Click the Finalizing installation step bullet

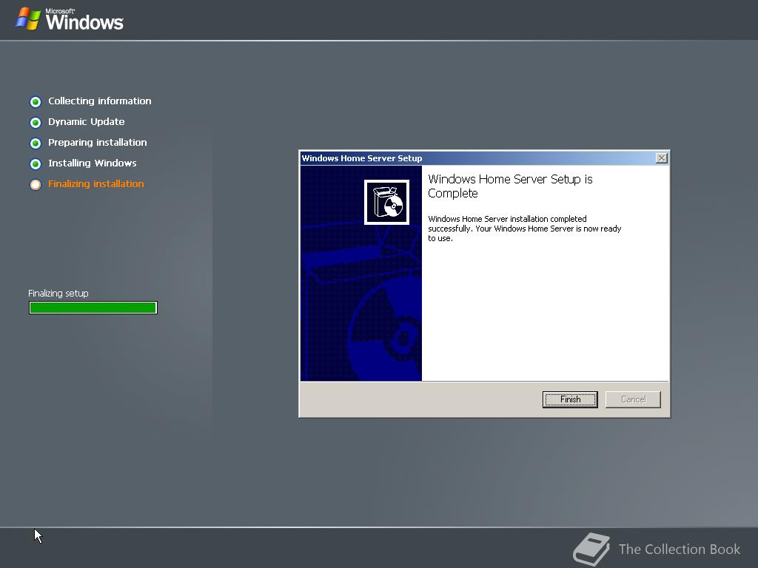36,185
